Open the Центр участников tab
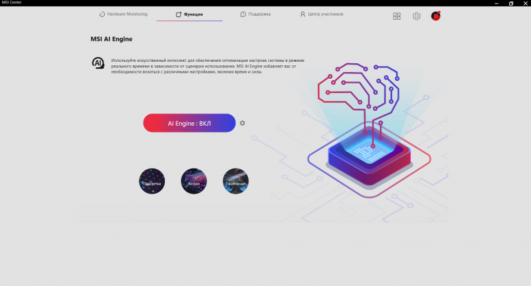 point(321,14)
